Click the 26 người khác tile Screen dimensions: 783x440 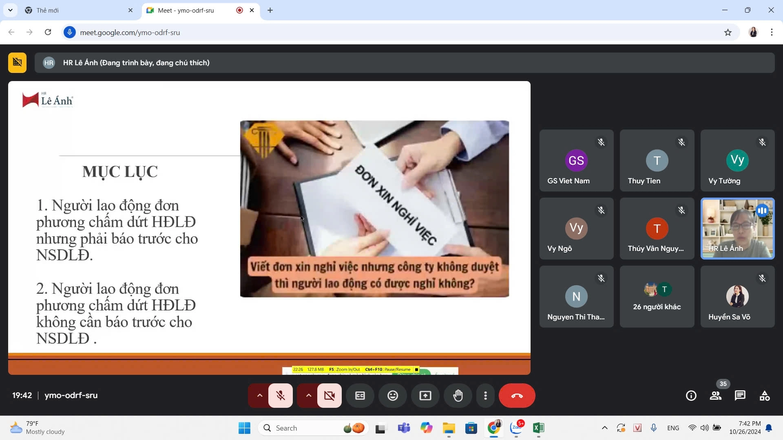tap(657, 297)
